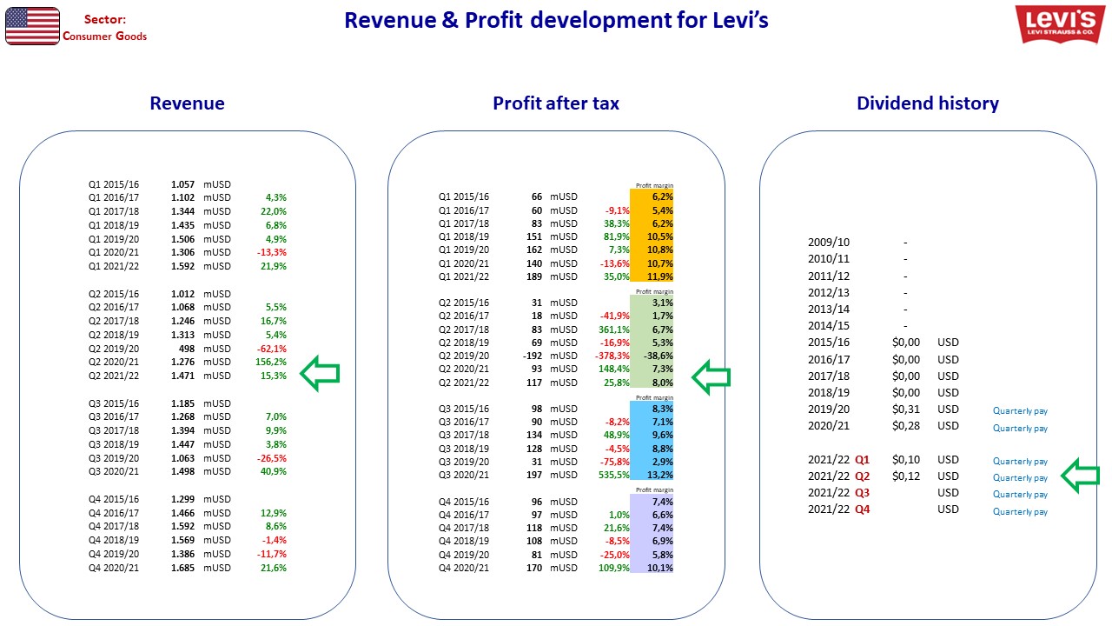The width and height of the screenshot is (1112, 626).
Task: Click the -62,1% revenue change for Q2 2019/20
Action: (x=272, y=349)
